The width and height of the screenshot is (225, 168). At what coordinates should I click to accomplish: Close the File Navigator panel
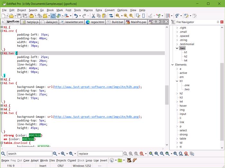[221, 22]
